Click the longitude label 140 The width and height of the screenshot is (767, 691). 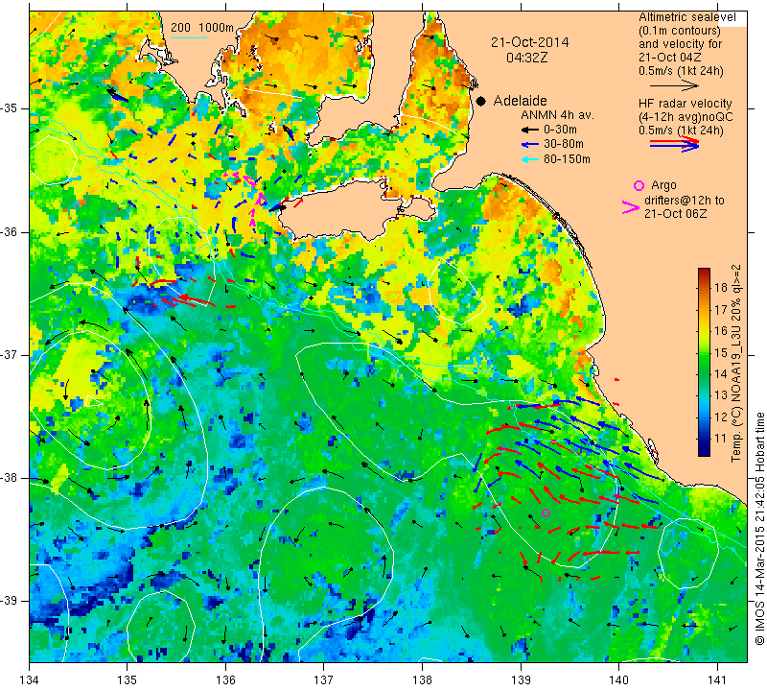tap(618, 680)
